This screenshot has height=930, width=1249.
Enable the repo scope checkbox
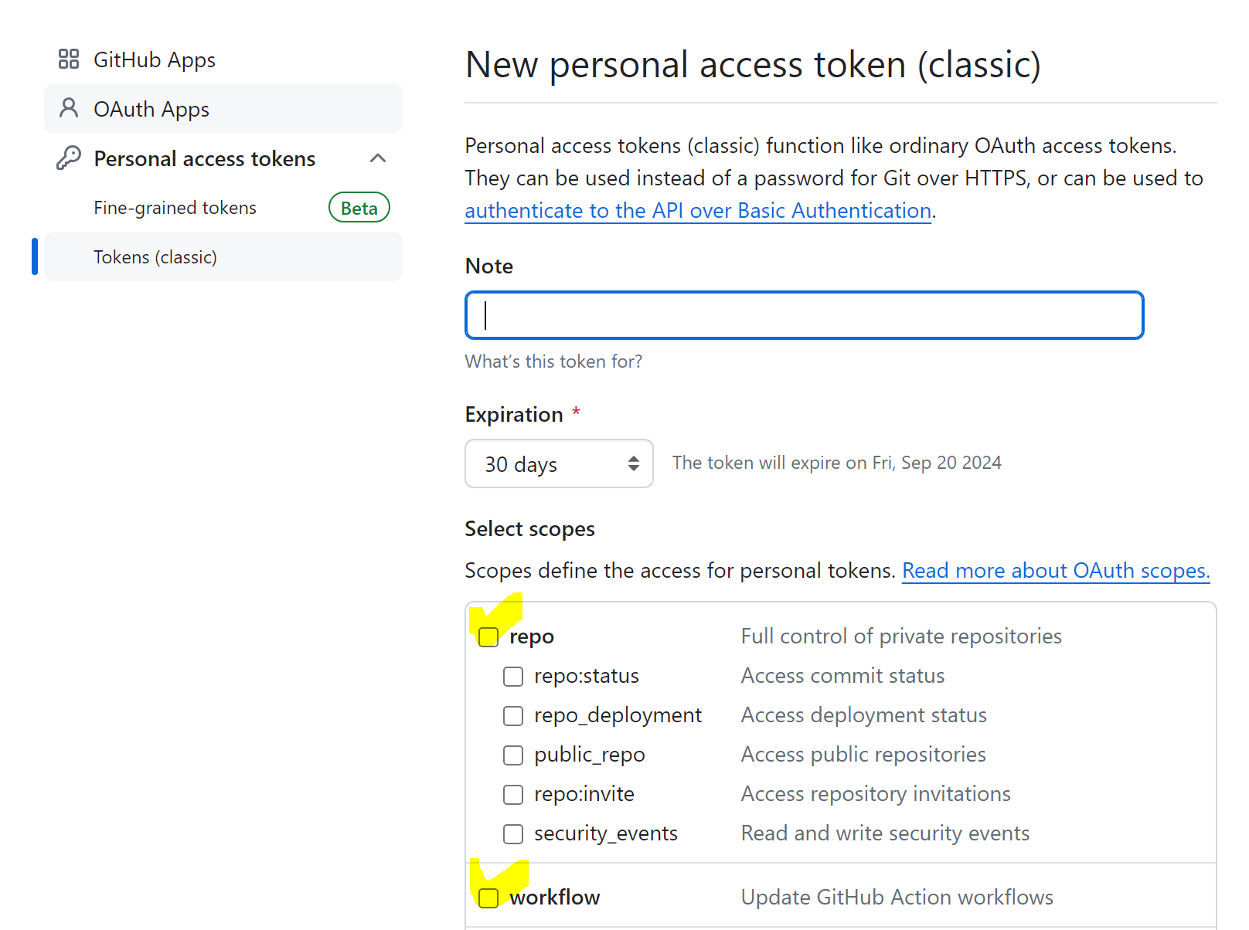coord(488,637)
